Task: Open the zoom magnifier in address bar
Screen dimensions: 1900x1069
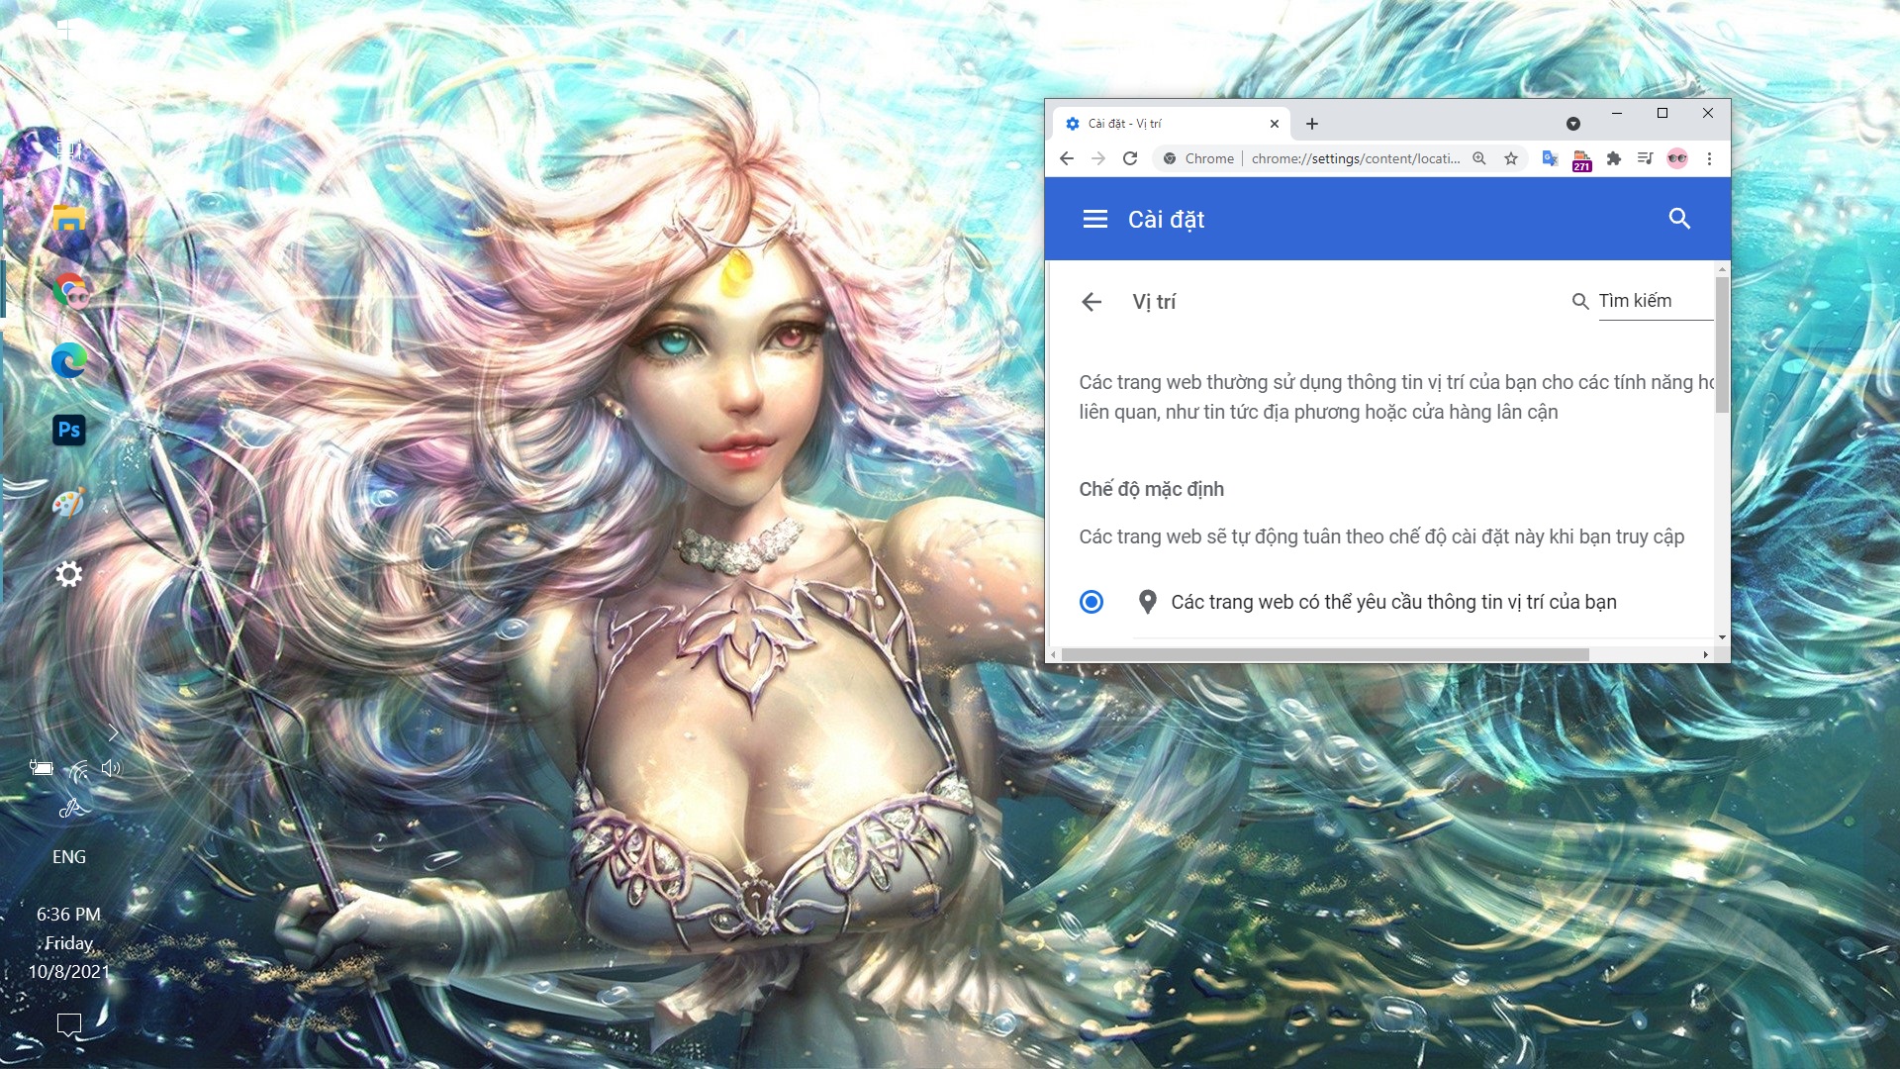Action: pos(1479,158)
